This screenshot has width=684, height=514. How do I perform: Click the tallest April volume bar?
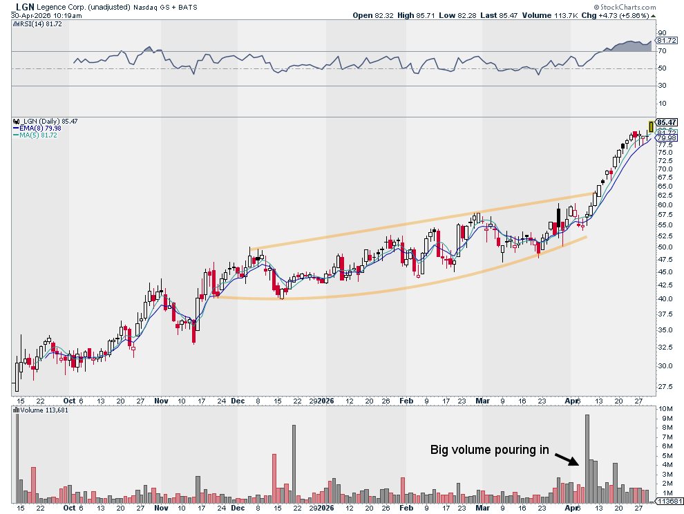click(587, 459)
